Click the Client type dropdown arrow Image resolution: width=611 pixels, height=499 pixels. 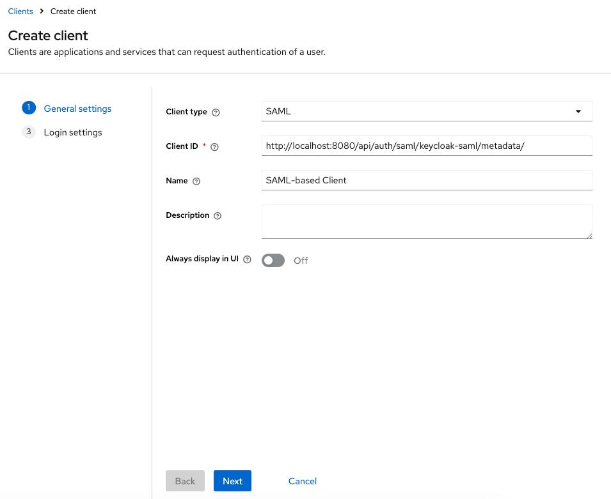(578, 111)
